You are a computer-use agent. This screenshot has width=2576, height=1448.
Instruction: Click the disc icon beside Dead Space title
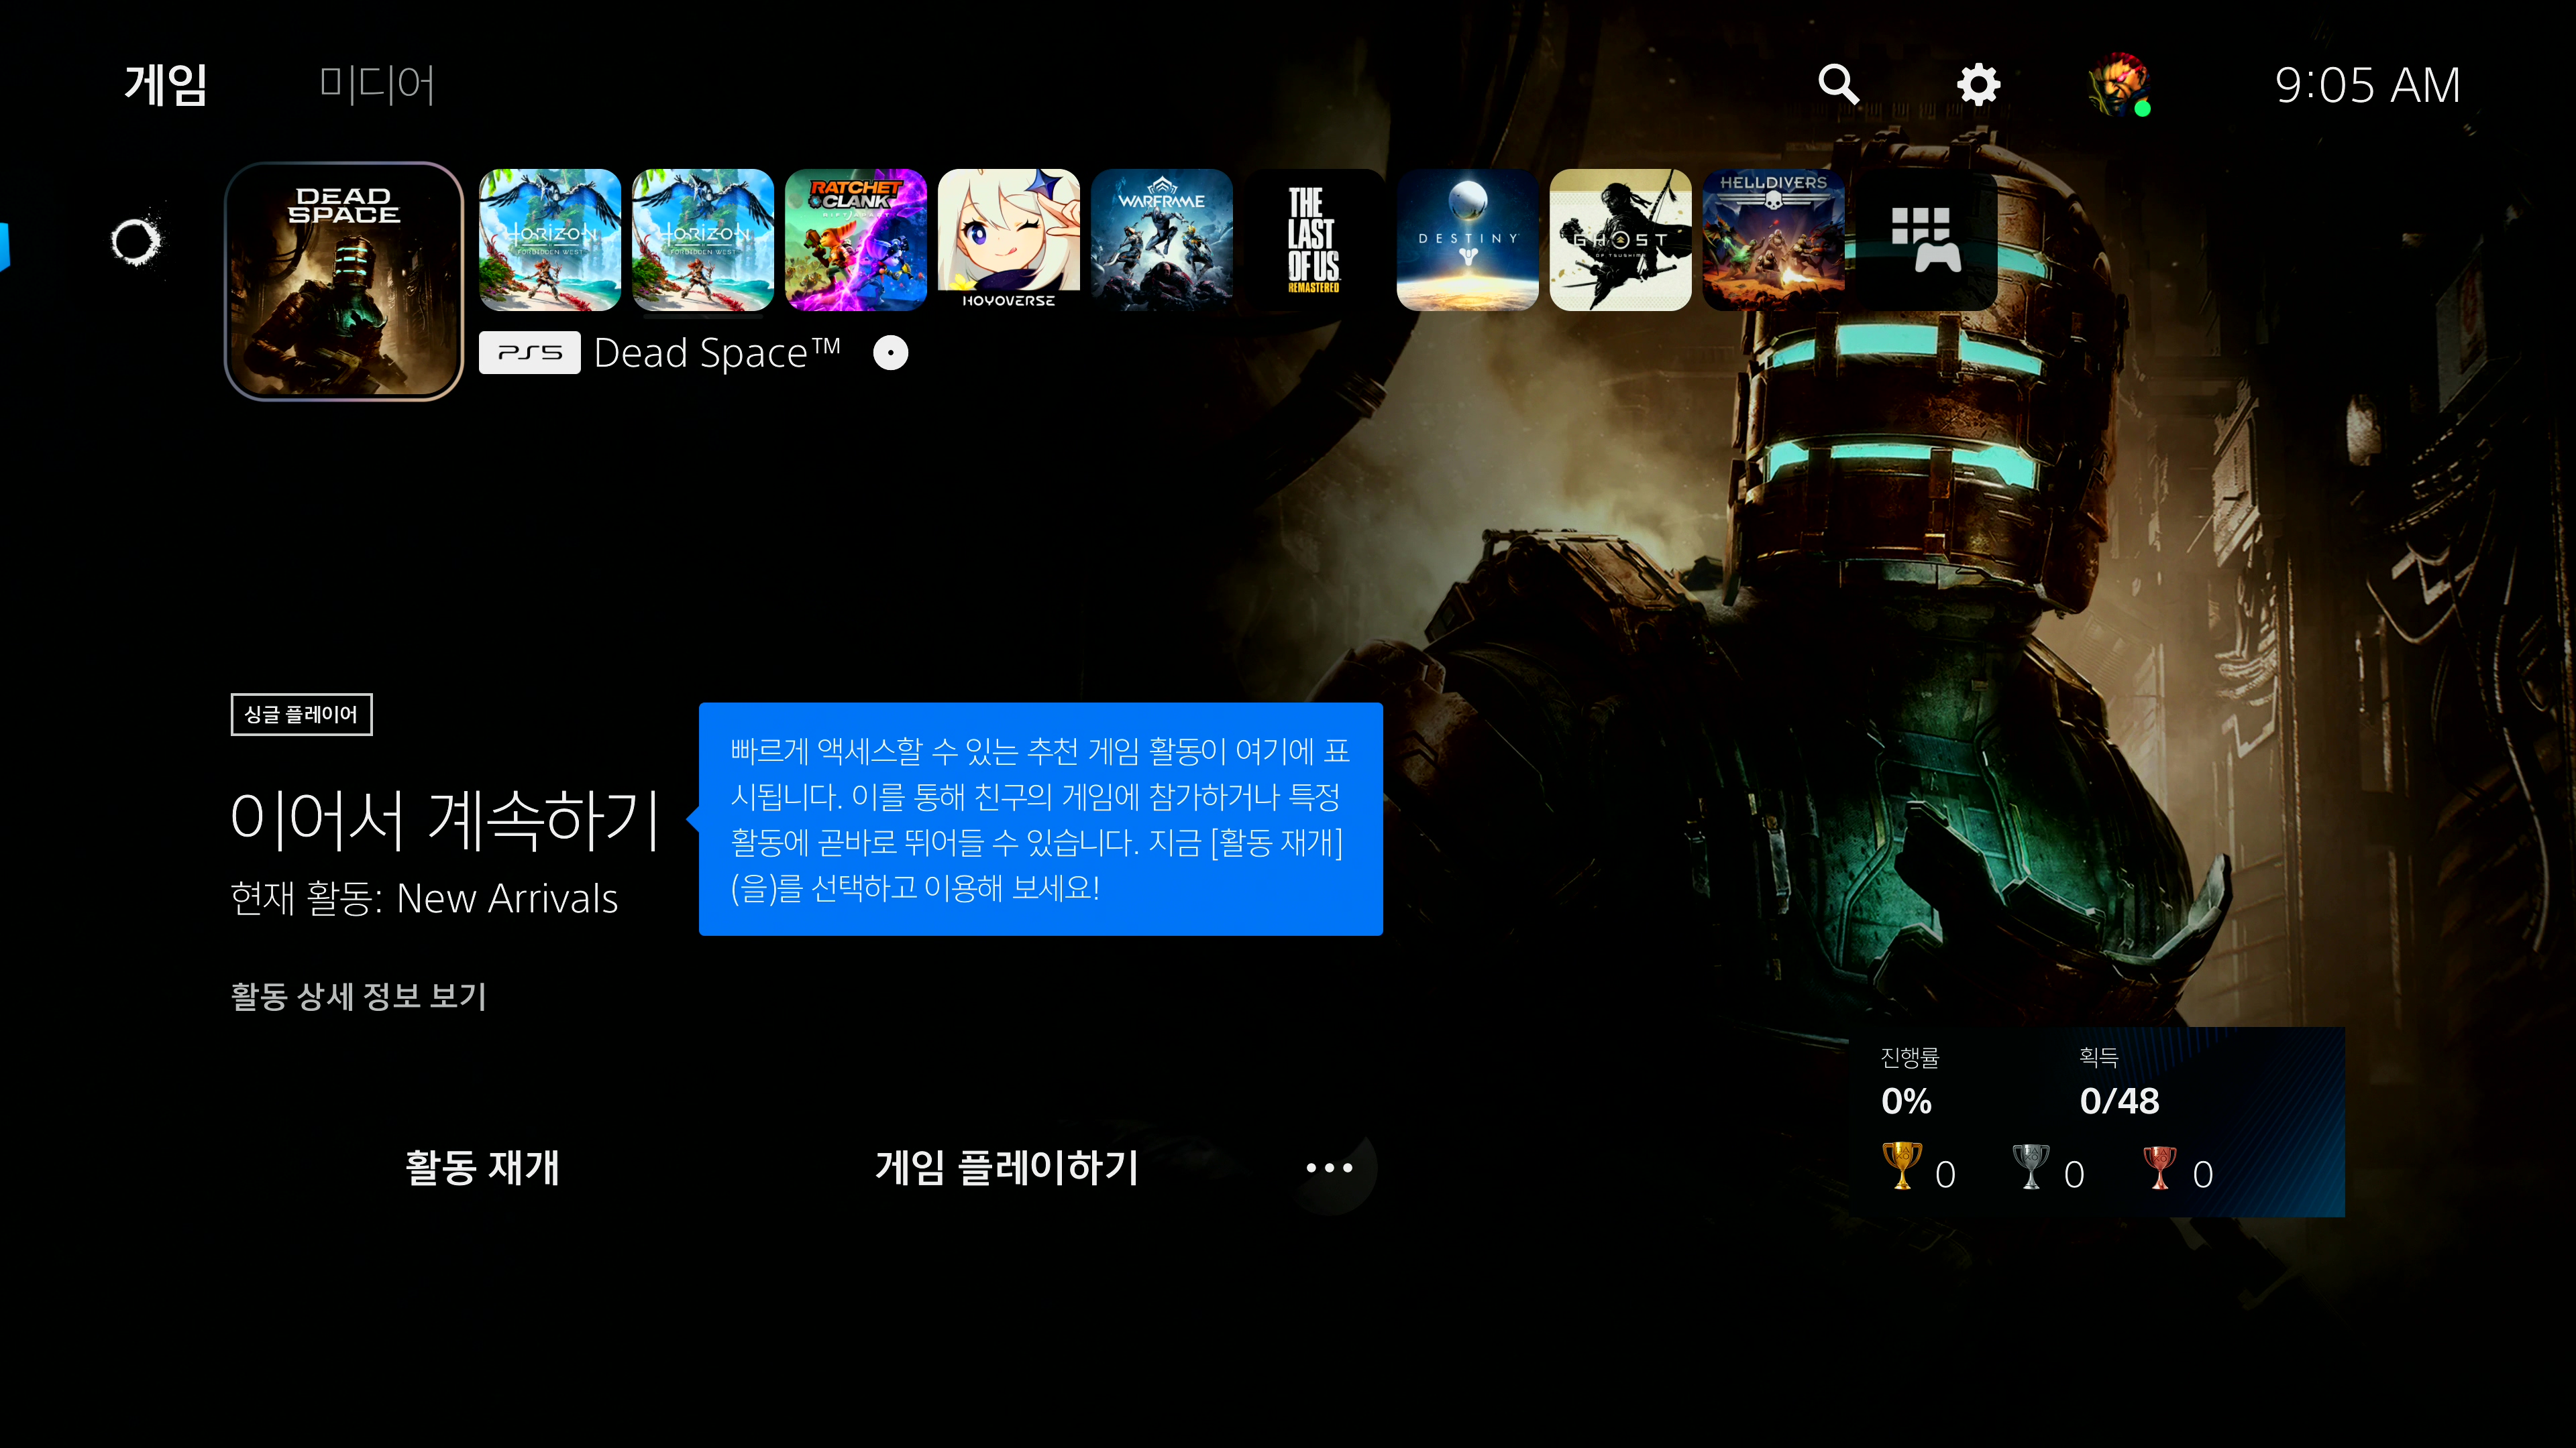[x=890, y=353]
